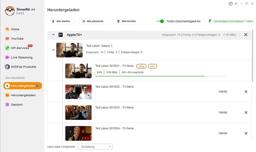Screen dimensions: 256x152
Task: Click title Ted Lasso S01E03 - TV-Serie
Action: [114, 108]
